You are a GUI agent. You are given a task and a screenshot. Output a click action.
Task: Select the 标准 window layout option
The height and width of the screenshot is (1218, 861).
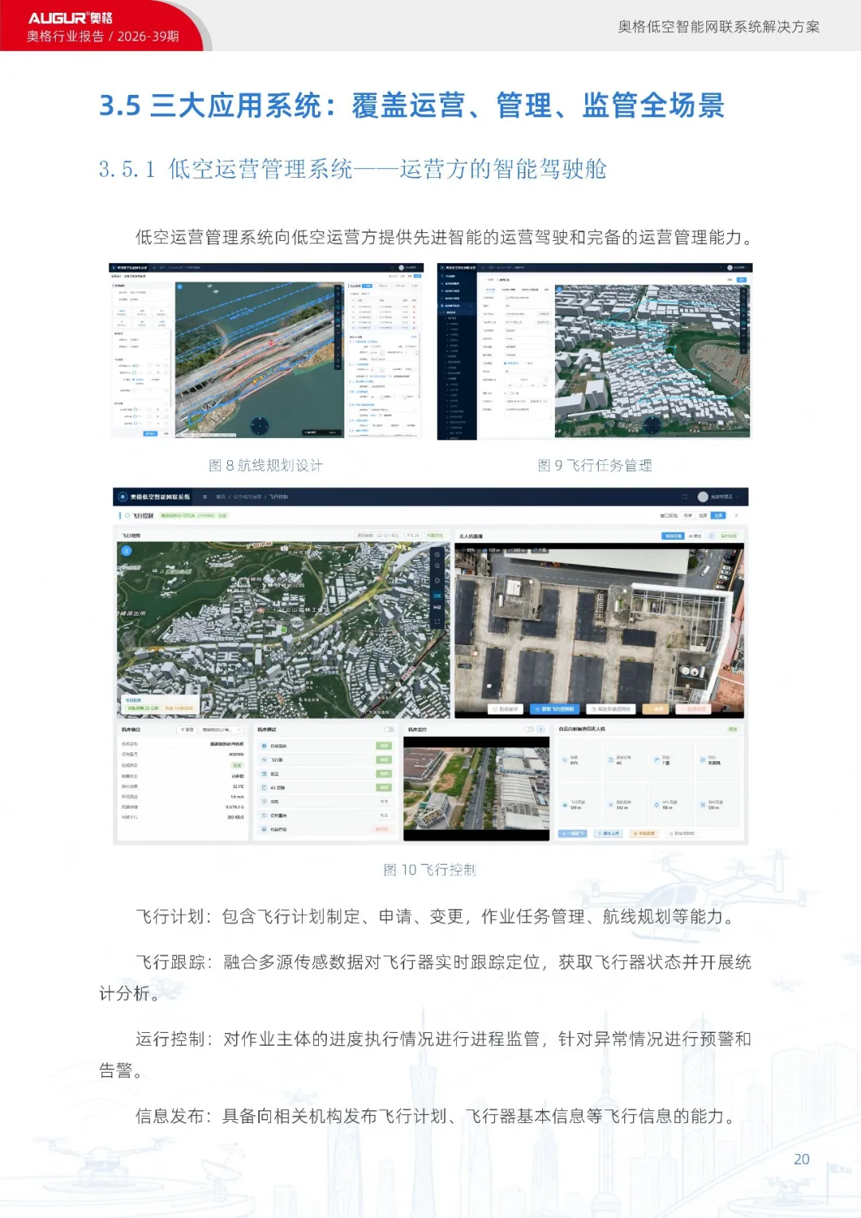click(689, 516)
